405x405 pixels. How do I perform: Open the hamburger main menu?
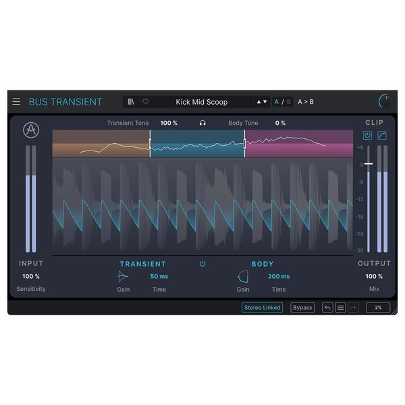click(x=16, y=102)
